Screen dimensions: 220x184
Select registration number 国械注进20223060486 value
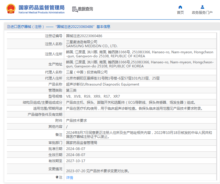pyautogui.click(x=84, y=36)
